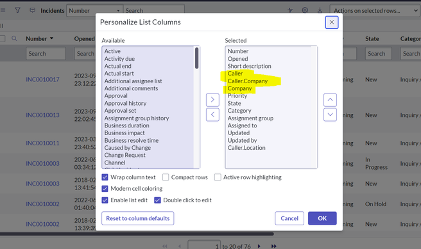Viewport: 421px width, 249px height.
Task: Expand Actions on selected rows dropdown
Action: click(x=375, y=11)
